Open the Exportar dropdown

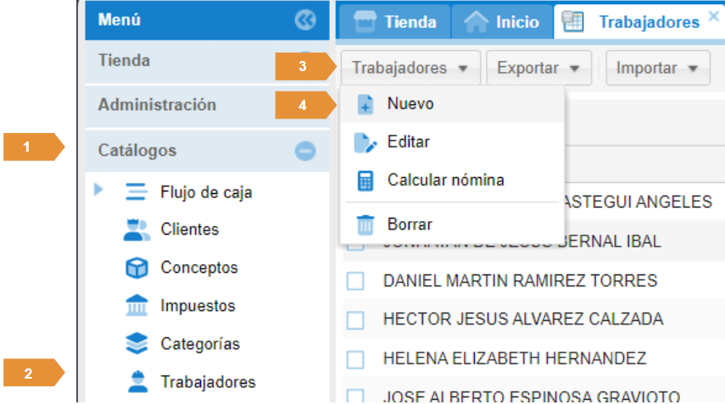pos(538,68)
